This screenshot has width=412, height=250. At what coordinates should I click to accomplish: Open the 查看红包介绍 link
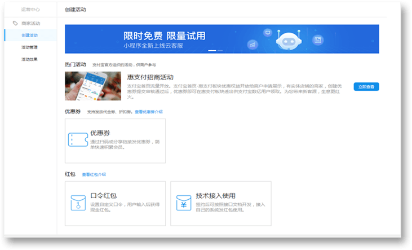tap(94, 174)
